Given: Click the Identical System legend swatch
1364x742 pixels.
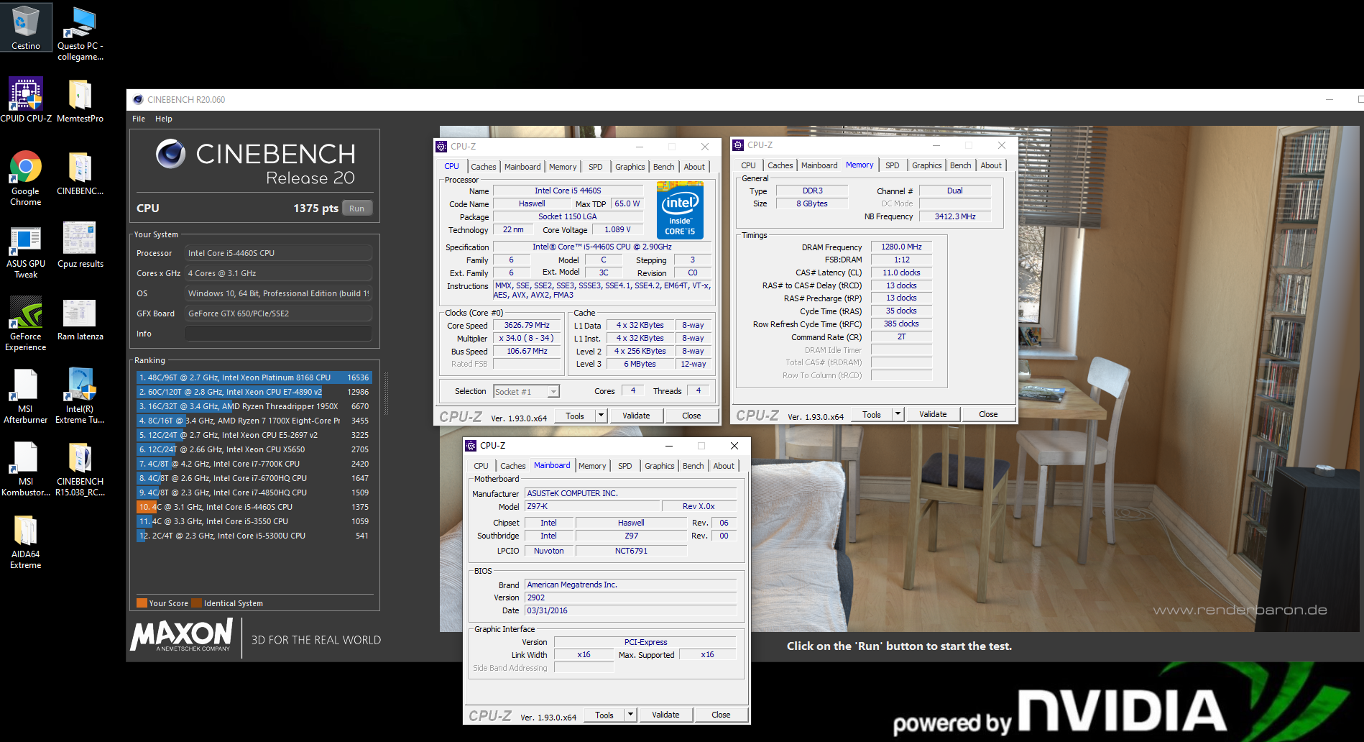Looking at the screenshot, I should 197,603.
